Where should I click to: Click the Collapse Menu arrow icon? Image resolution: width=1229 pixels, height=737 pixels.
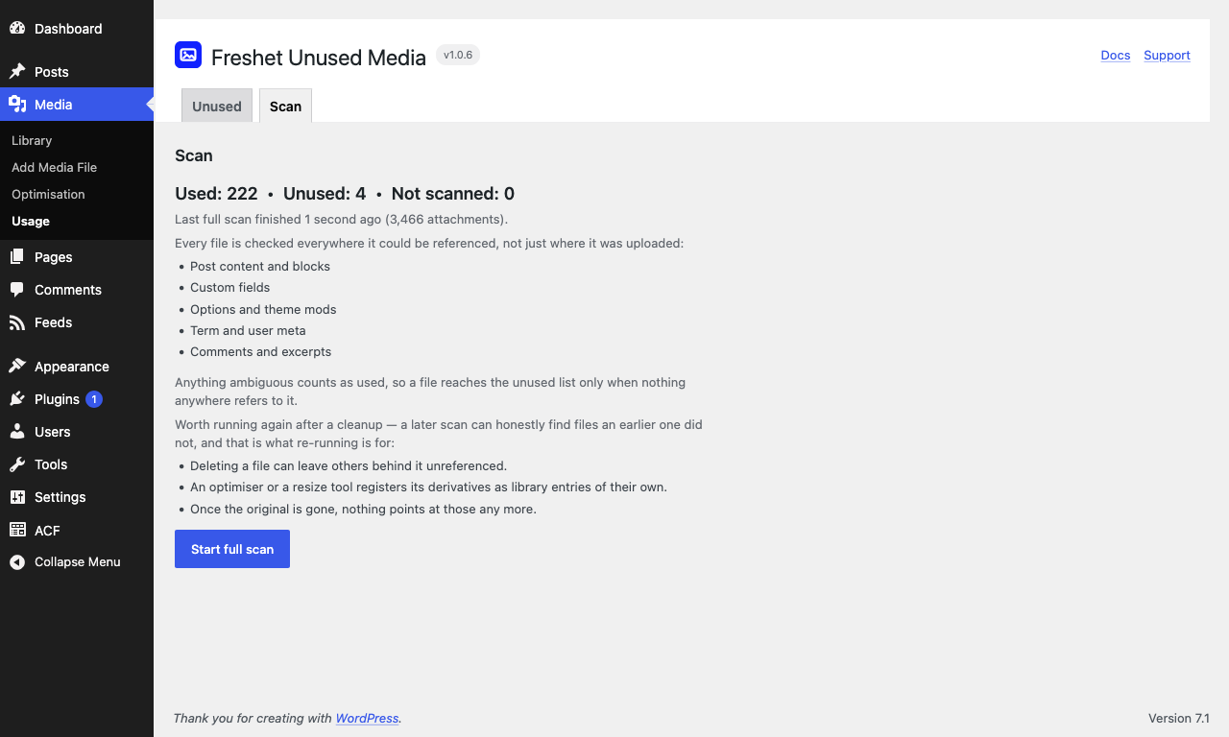point(17,562)
